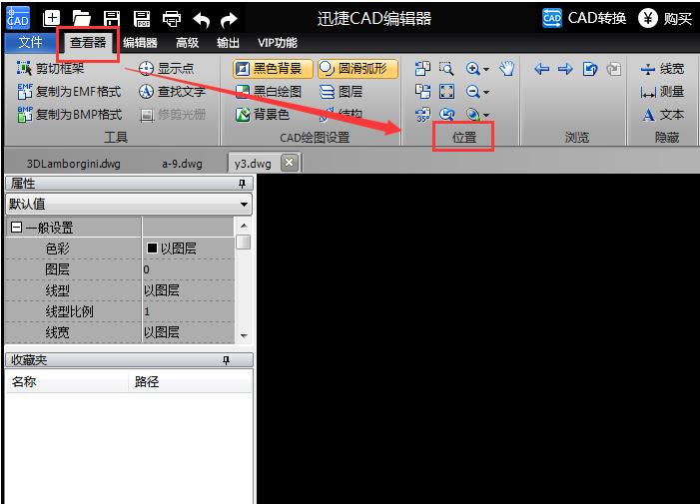Click the save as PDF icon

point(142,18)
